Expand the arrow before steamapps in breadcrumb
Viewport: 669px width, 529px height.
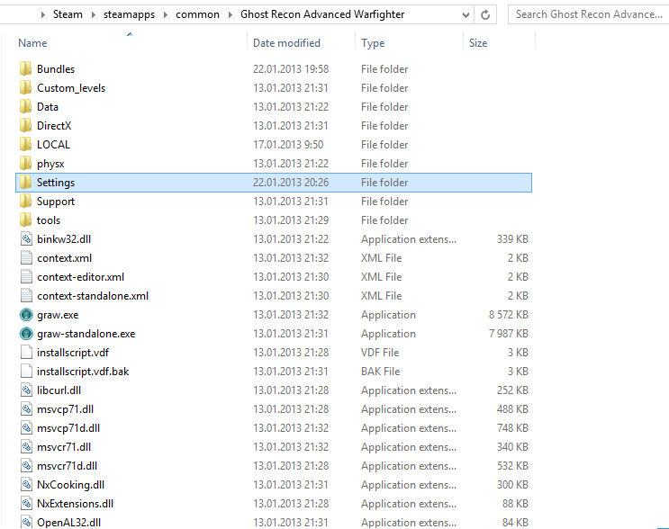[93, 14]
